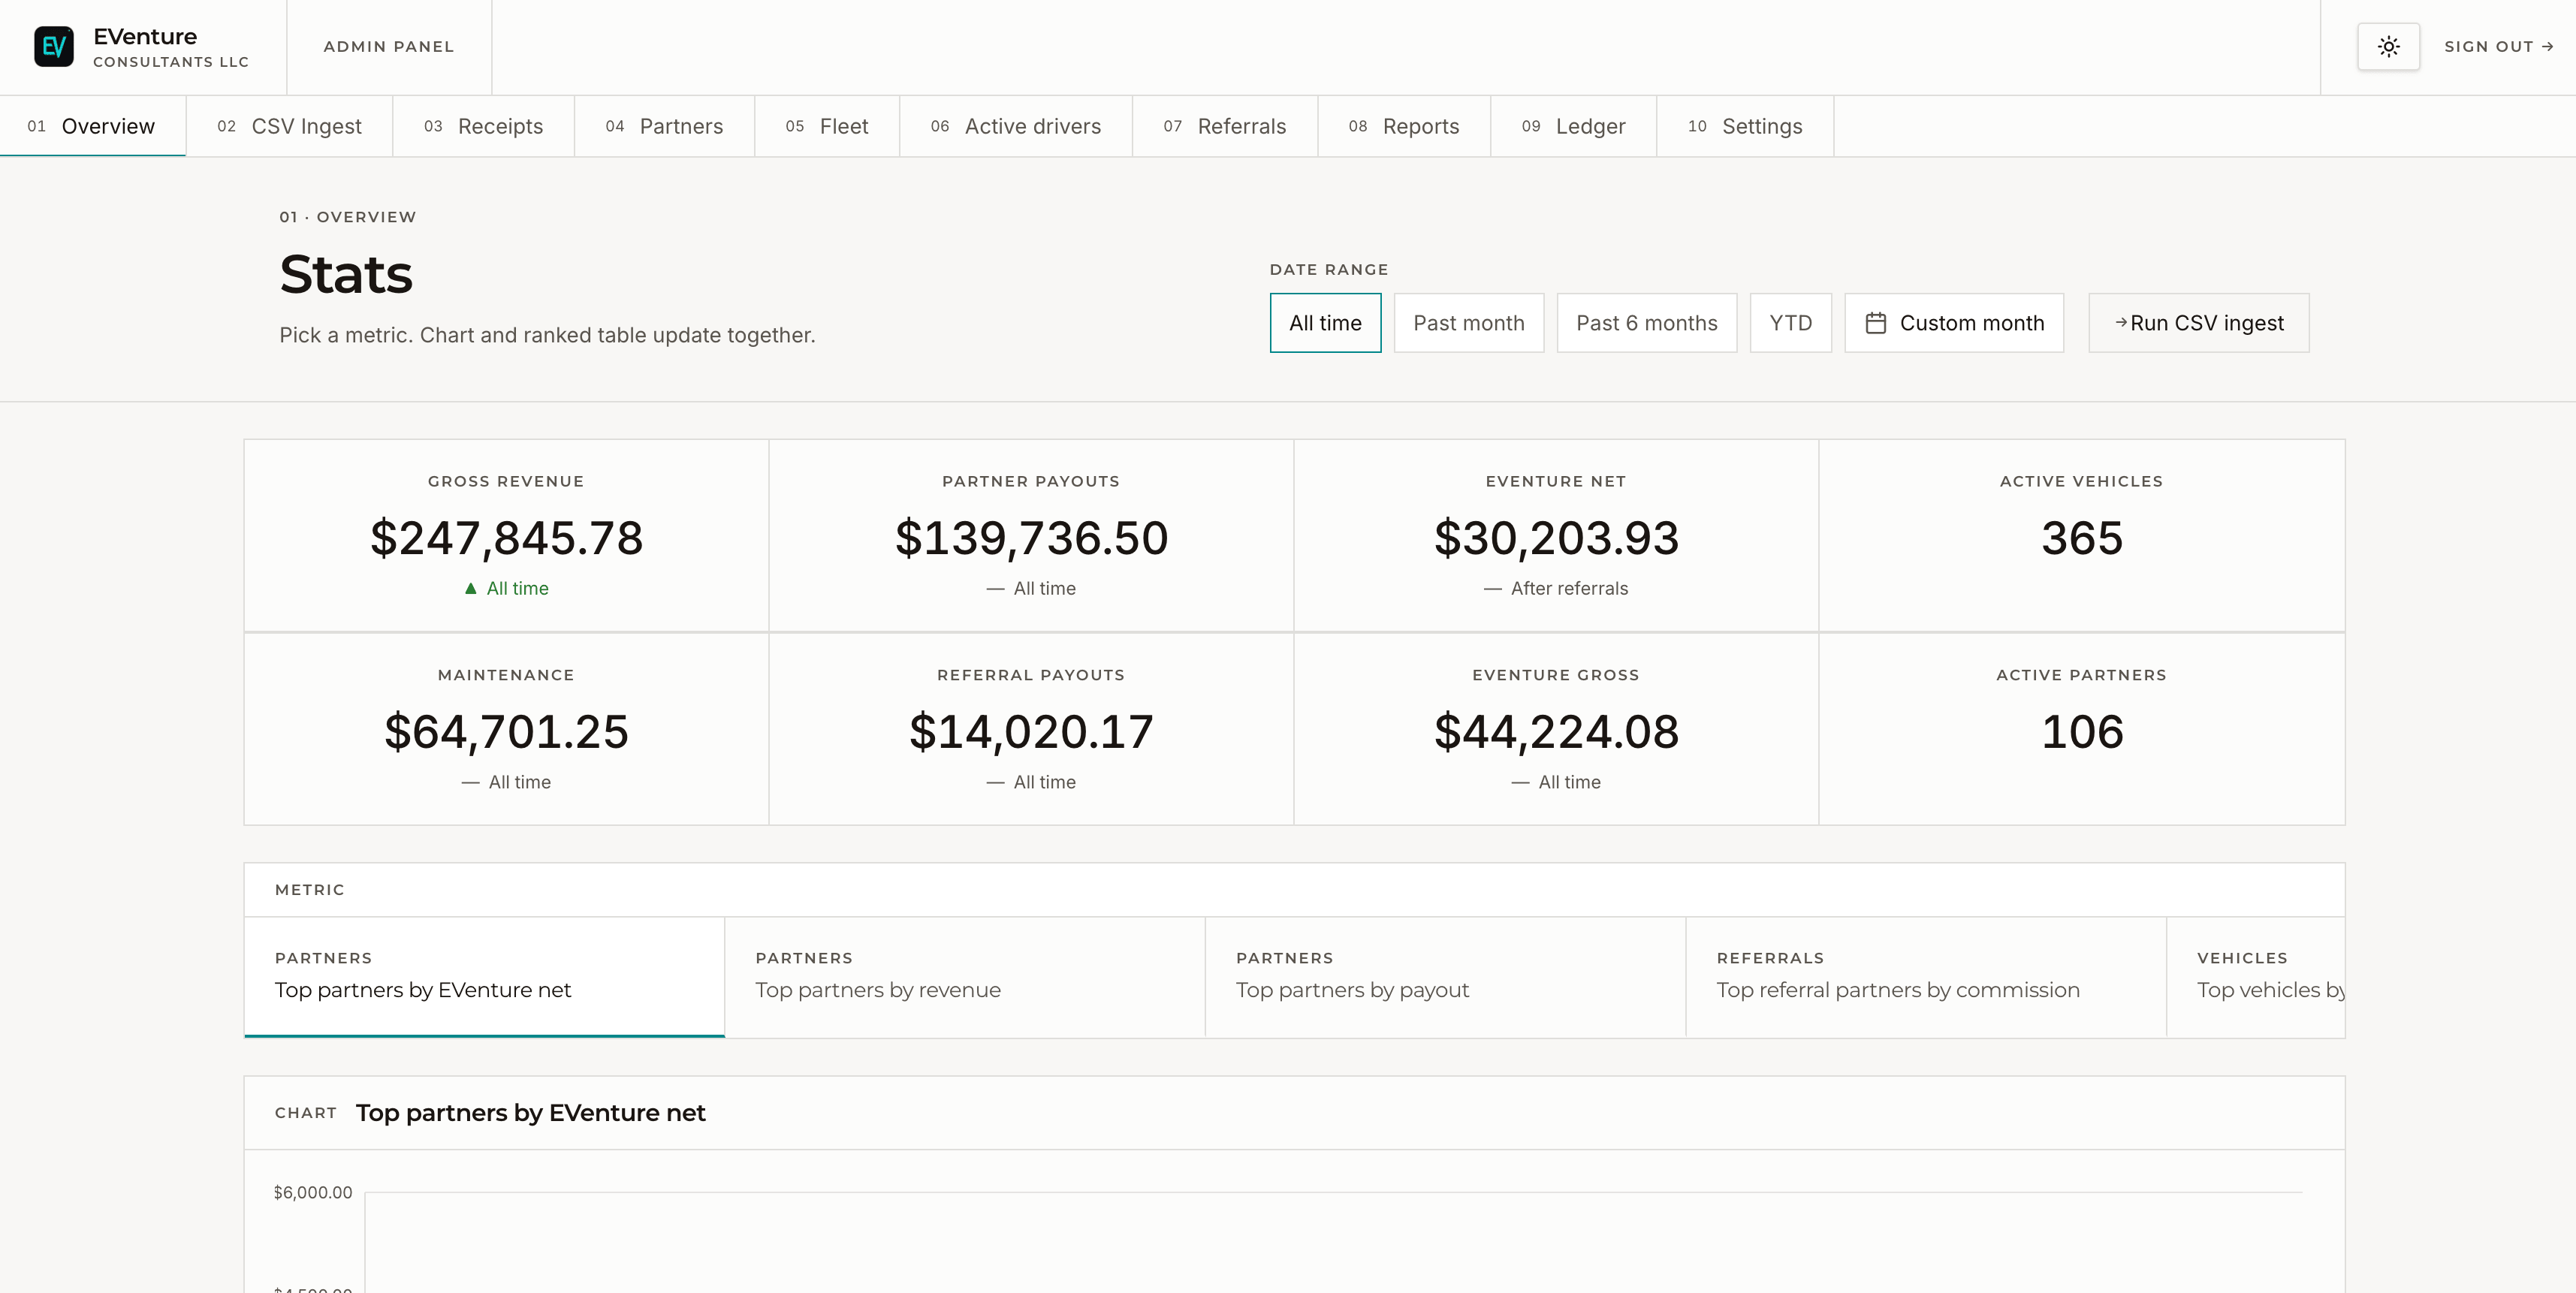Select the partially visible Vehicles metric
Image resolution: width=2576 pixels, height=1293 pixels.
tap(2256, 976)
